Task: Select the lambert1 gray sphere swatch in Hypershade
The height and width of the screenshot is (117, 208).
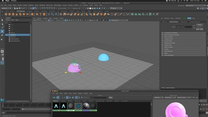Action: [x=71, y=107]
